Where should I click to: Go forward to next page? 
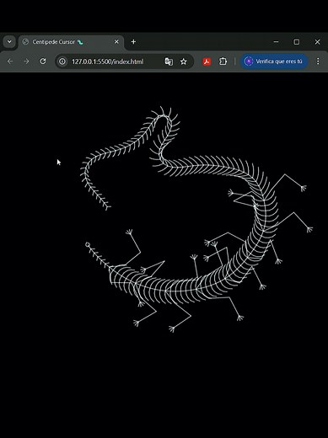pos(26,61)
